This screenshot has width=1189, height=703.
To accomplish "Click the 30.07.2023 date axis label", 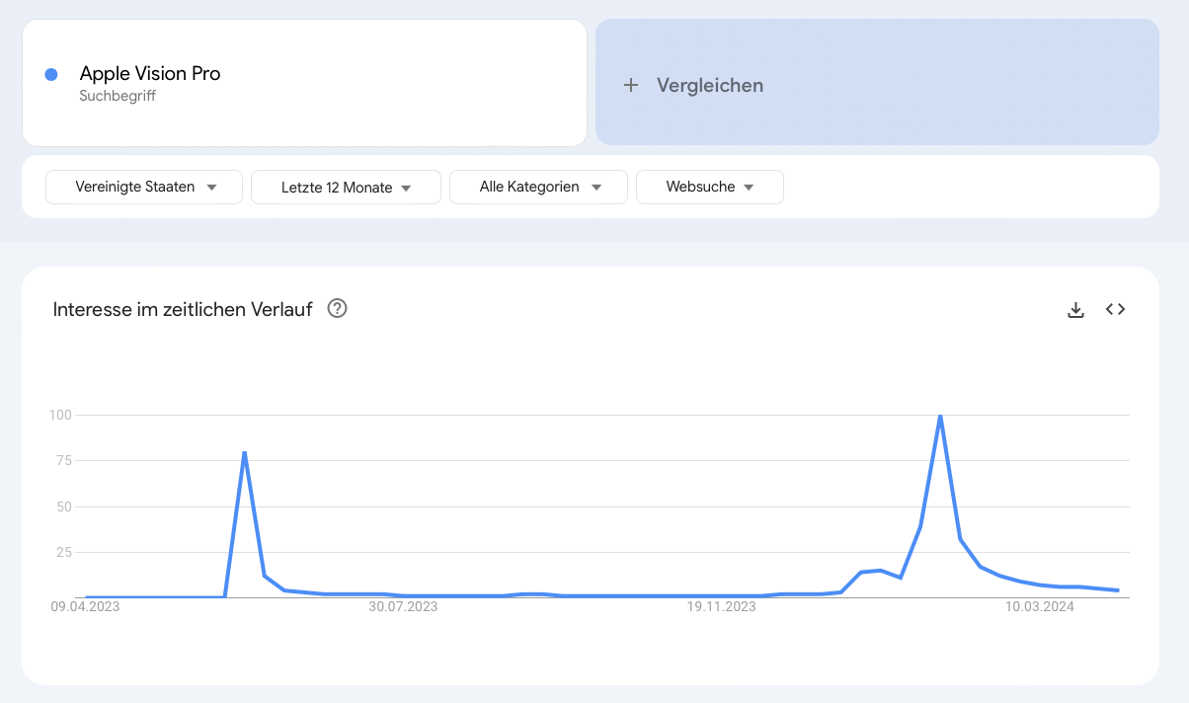I will (403, 607).
